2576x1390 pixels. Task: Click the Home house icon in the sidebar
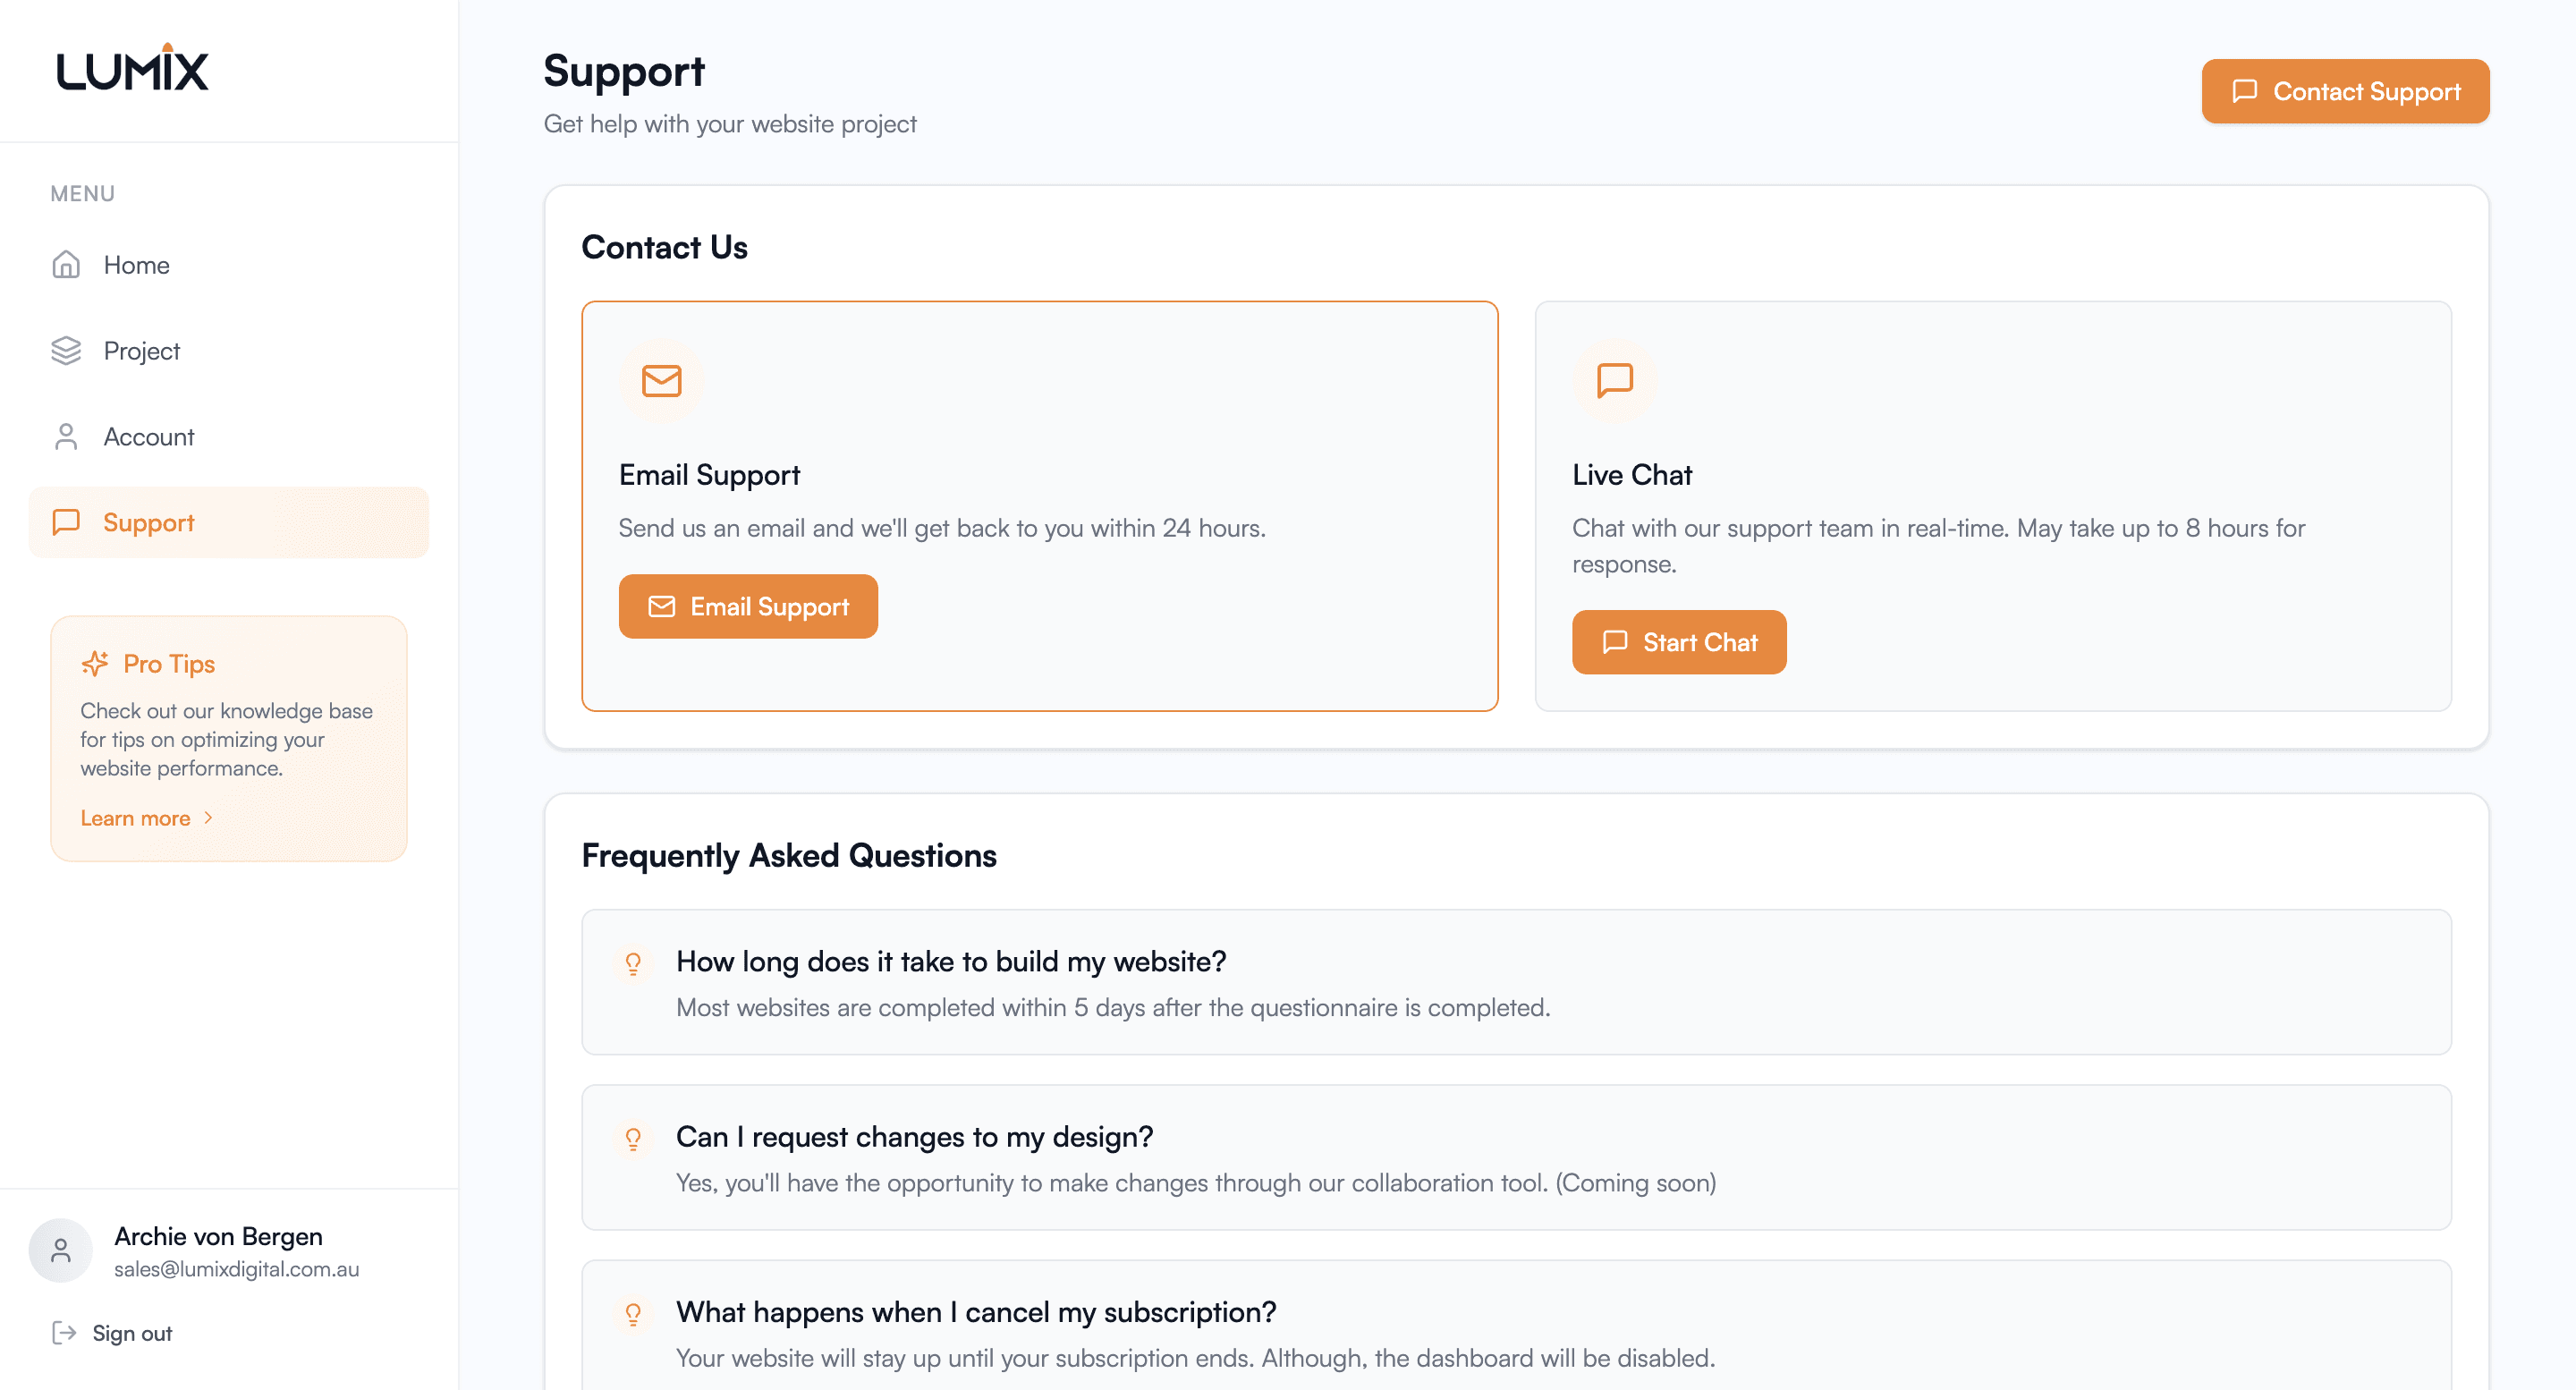[66, 265]
